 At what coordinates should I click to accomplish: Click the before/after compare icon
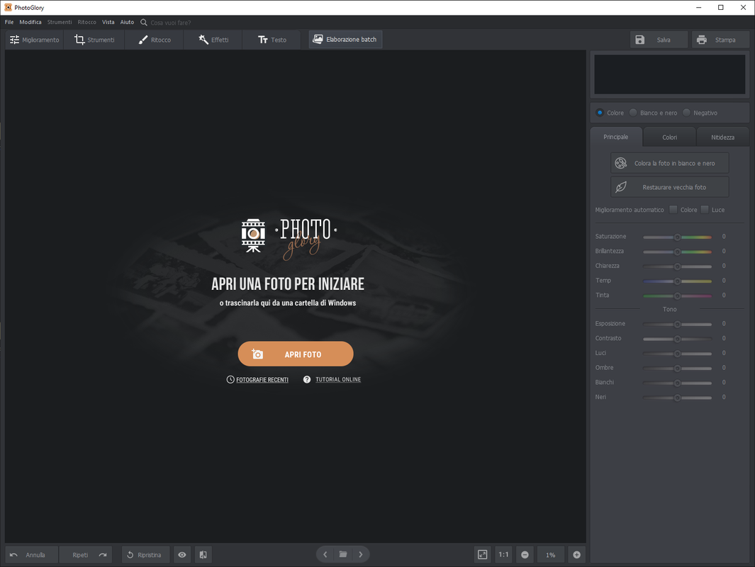(203, 555)
